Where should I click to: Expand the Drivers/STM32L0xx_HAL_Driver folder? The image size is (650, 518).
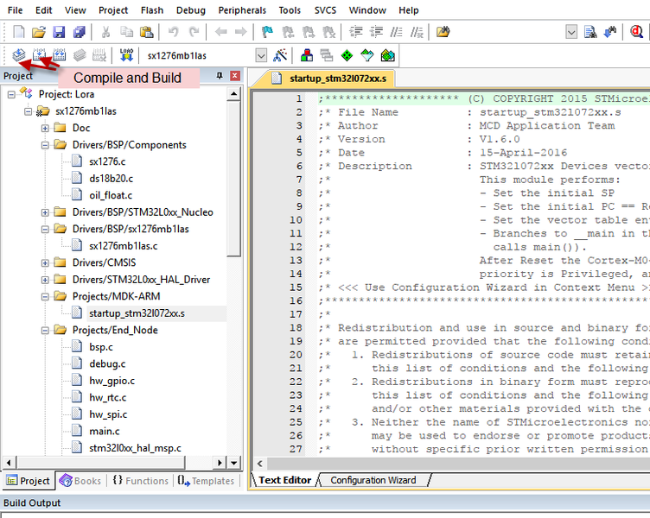[45, 281]
